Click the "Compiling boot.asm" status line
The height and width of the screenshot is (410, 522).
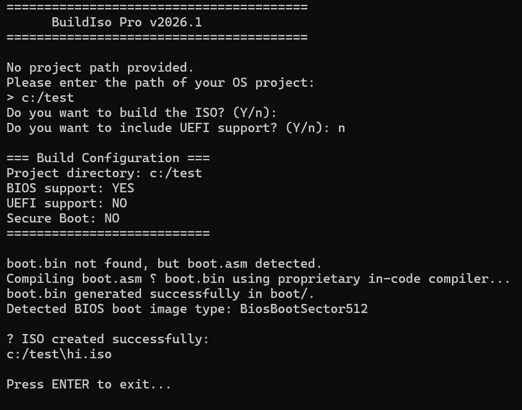[258, 279]
